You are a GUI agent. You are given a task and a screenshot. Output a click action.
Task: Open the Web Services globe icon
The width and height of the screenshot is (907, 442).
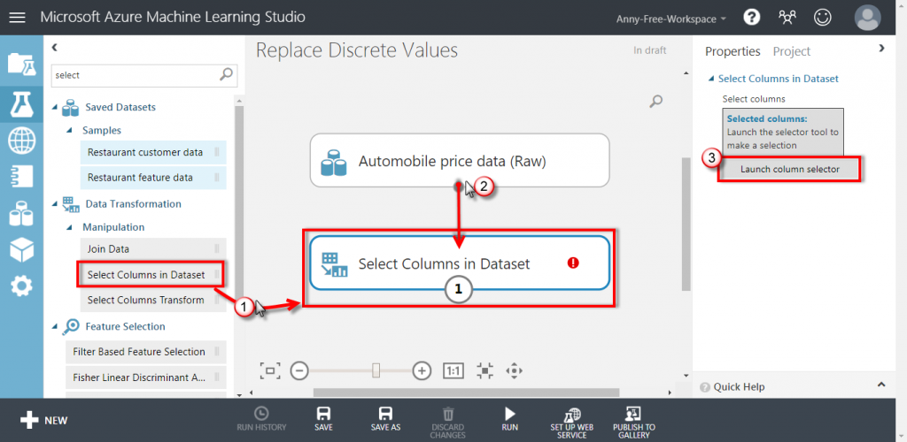[x=21, y=140]
